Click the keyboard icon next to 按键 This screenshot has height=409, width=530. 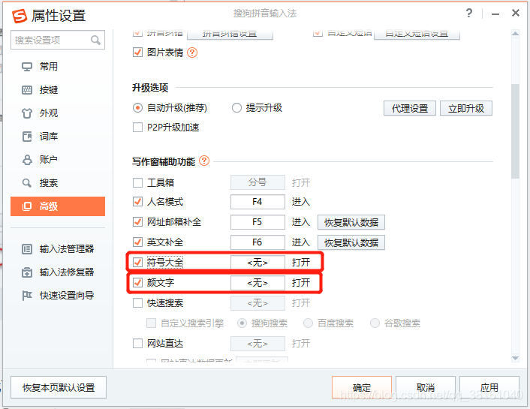[27, 90]
